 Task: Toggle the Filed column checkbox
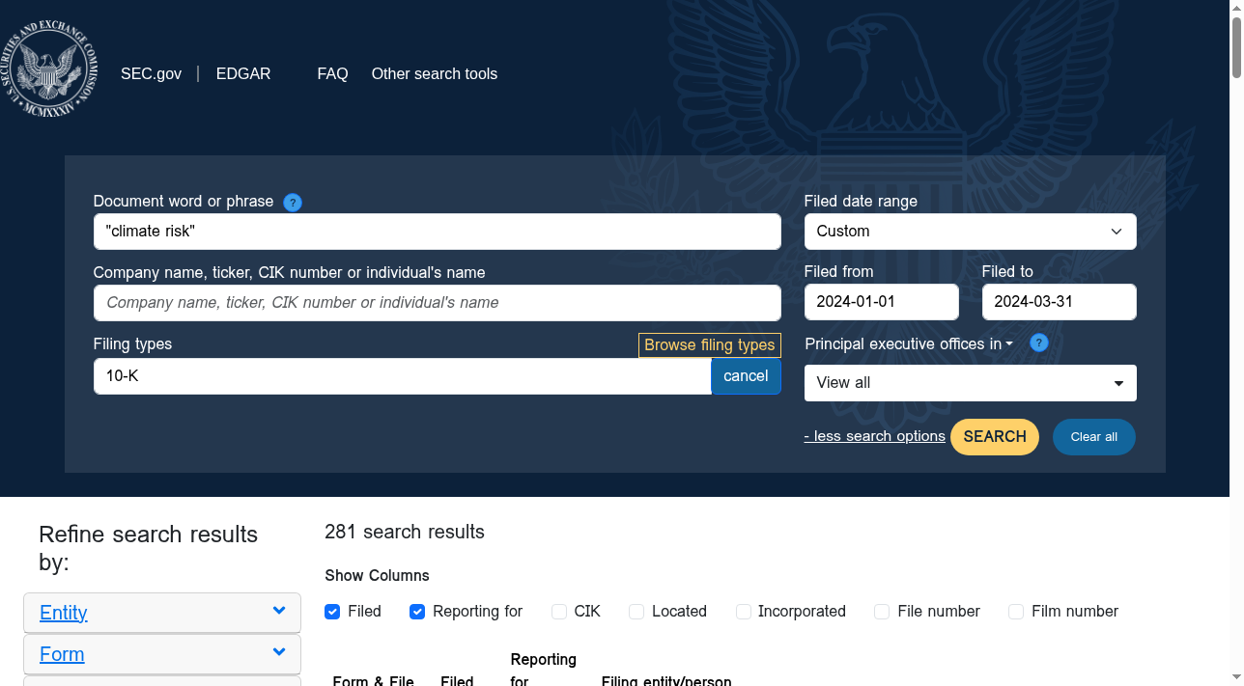[332, 612]
